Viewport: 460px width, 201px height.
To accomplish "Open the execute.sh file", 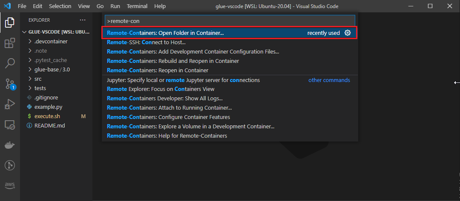I will (x=47, y=116).
